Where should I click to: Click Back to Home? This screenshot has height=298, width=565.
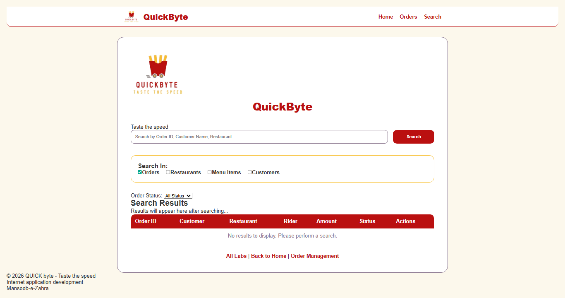(x=268, y=256)
